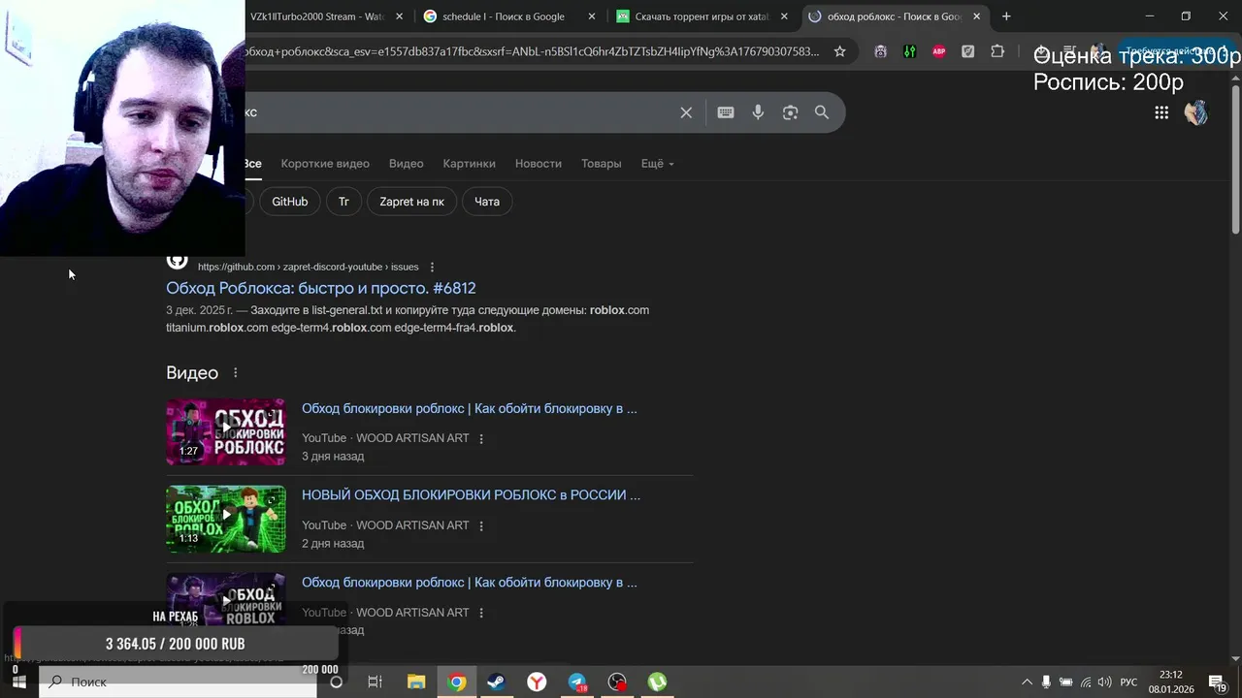Open Steam from the taskbar

496,682
